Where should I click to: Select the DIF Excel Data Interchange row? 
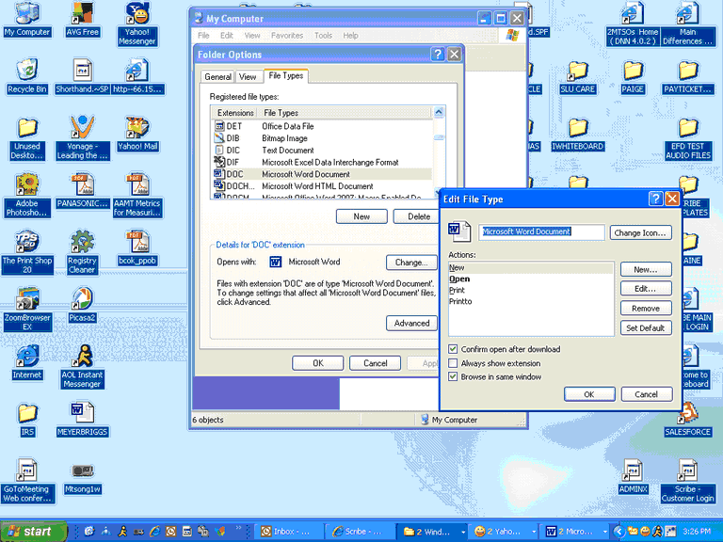coord(322,162)
